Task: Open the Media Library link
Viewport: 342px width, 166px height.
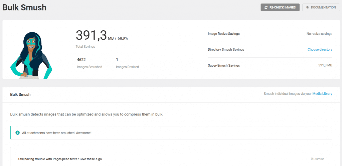Action: (322, 94)
